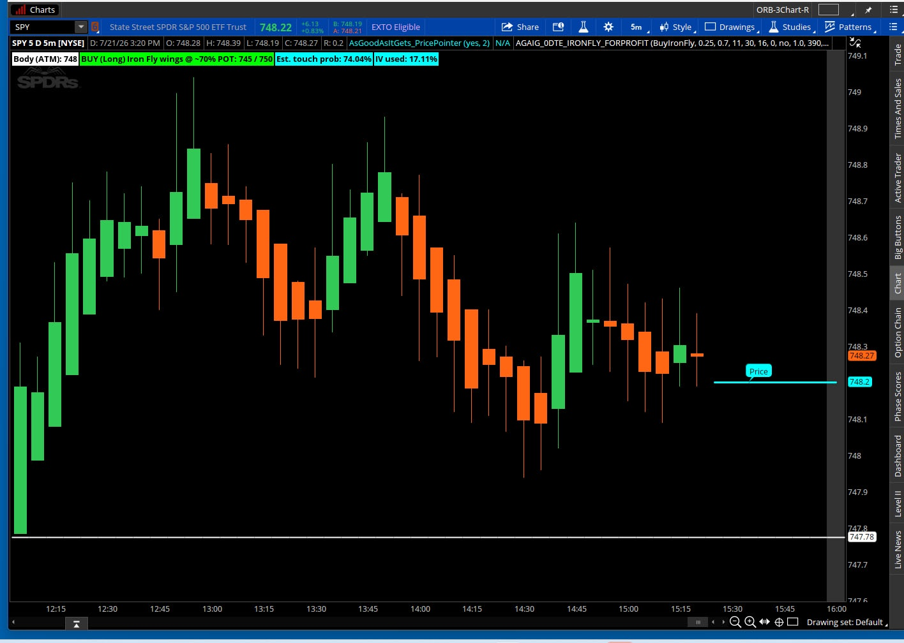Open the Big Buttons side tab

(x=898, y=237)
